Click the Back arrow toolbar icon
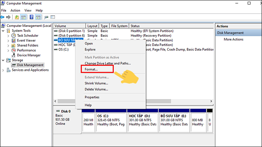This screenshot has height=147, width=262. click(x=3, y=17)
